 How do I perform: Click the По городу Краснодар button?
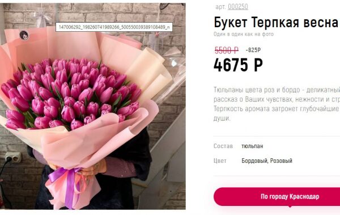[277, 196]
